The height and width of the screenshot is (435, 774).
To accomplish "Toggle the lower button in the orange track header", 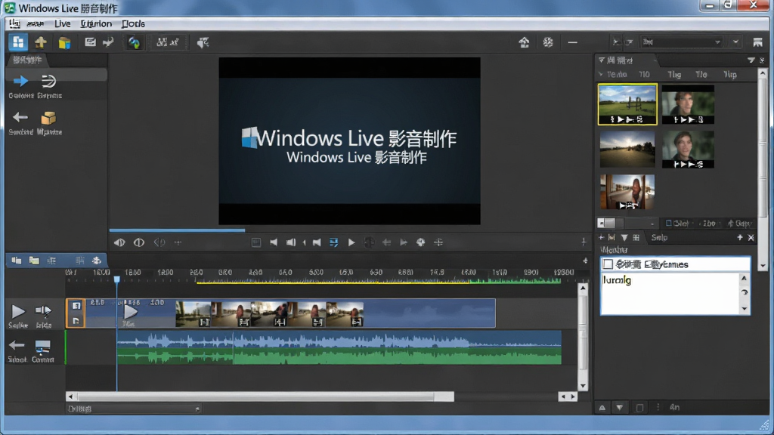I will 76,320.
